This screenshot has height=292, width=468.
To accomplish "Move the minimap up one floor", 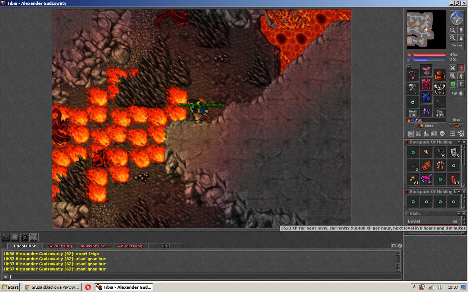I will pyautogui.click(x=461, y=30).
